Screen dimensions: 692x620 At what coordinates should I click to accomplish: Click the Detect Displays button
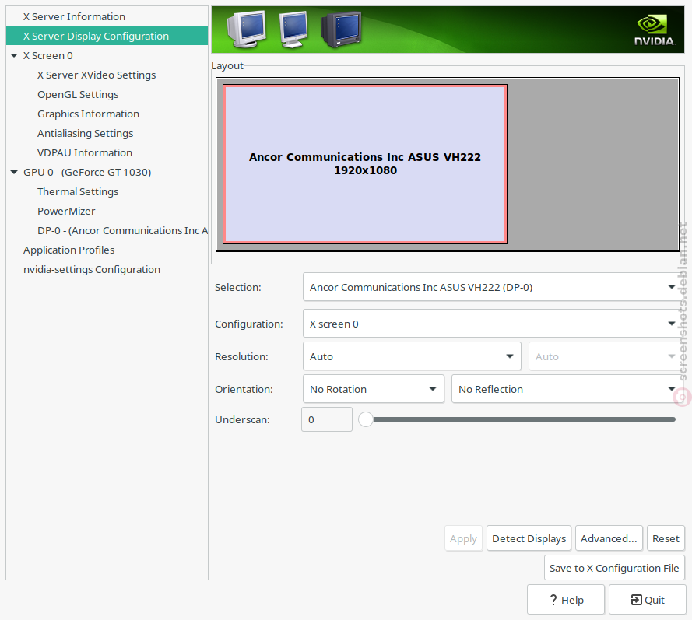(529, 538)
